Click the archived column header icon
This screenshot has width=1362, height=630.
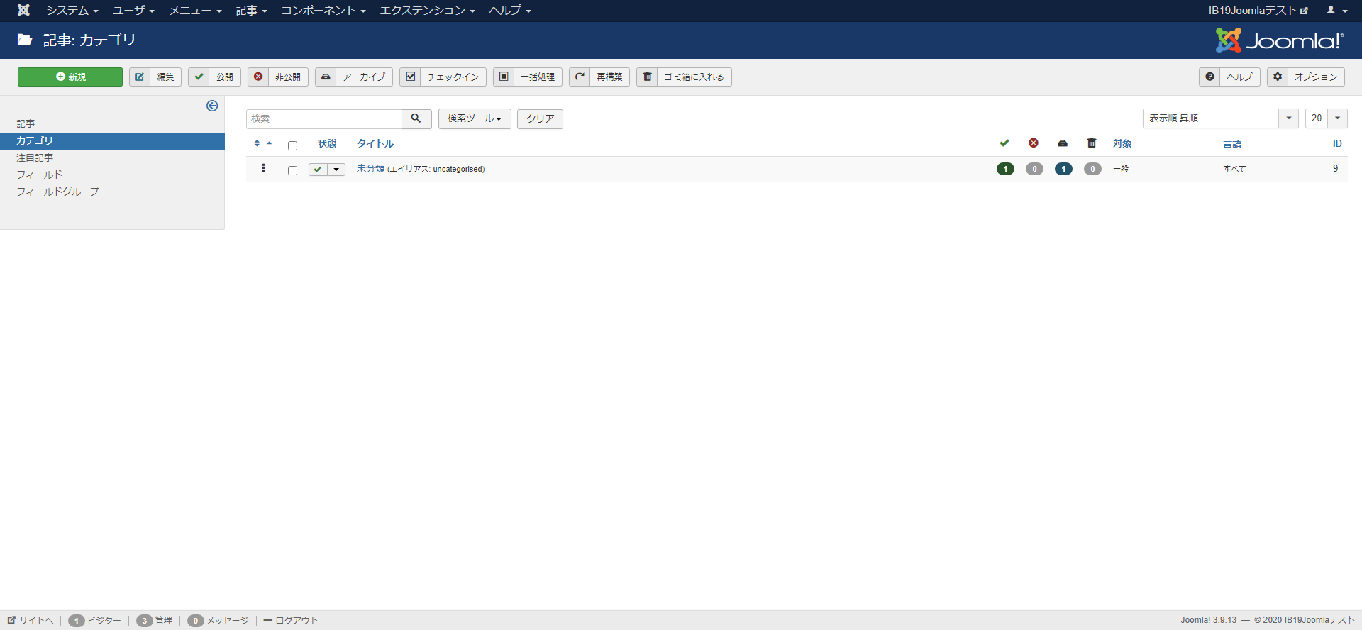click(x=1063, y=143)
